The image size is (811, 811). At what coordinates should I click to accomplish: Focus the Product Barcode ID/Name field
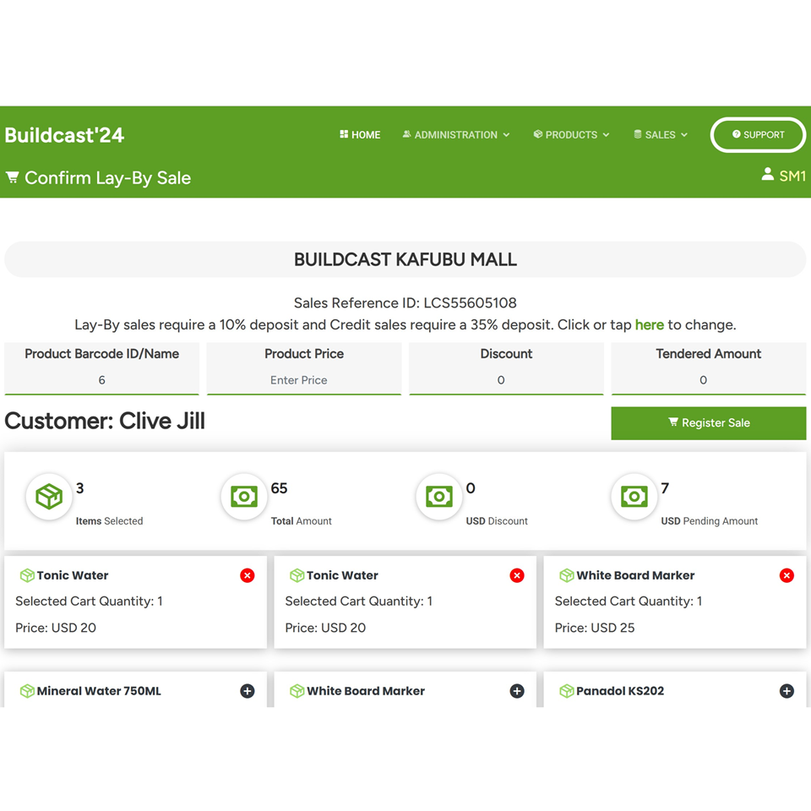pyautogui.click(x=101, y=380)
